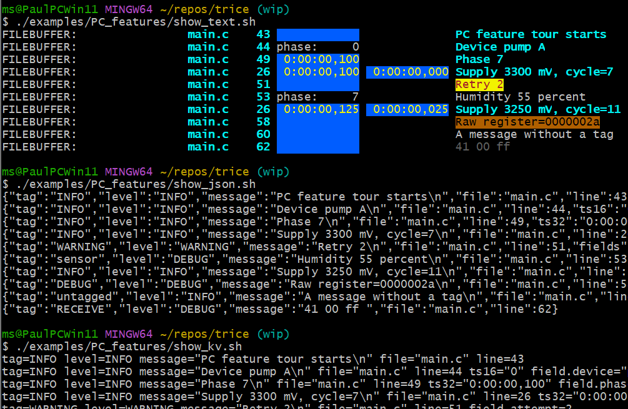Click key-value line containing ts16="0"

[314, 372]
